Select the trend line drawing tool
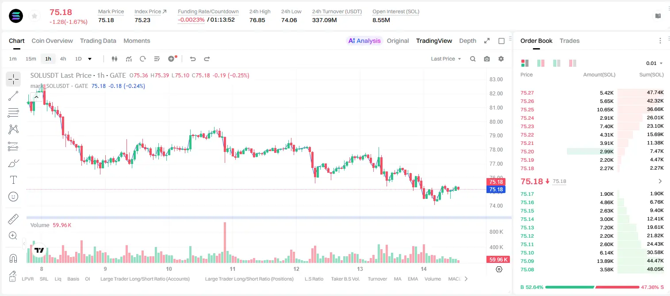Image resolution: width=670 pixels, height=296 pixels. [13, 96]
